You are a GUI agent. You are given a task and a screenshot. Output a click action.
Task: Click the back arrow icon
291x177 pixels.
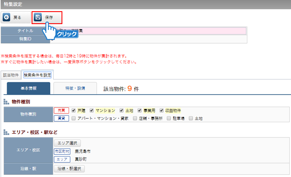coord(7,17)
